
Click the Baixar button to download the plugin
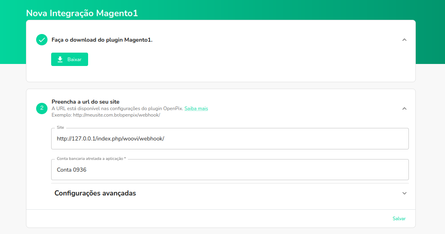(69, 59)
